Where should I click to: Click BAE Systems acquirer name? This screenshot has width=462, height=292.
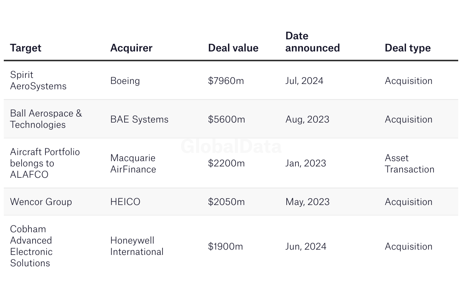pos(139,120)
